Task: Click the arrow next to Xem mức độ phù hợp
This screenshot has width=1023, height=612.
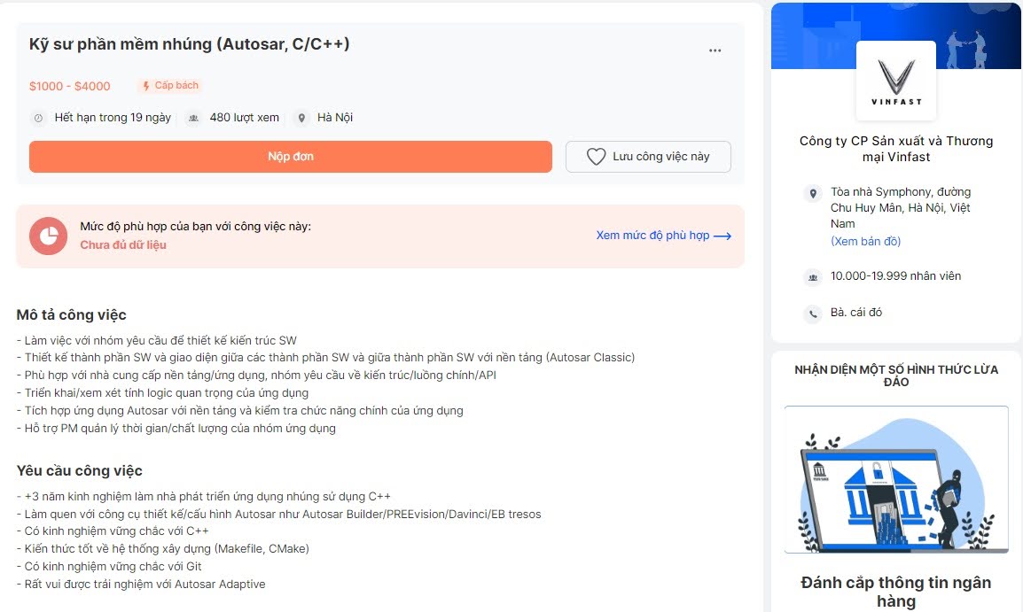Action: click(722, 236)
